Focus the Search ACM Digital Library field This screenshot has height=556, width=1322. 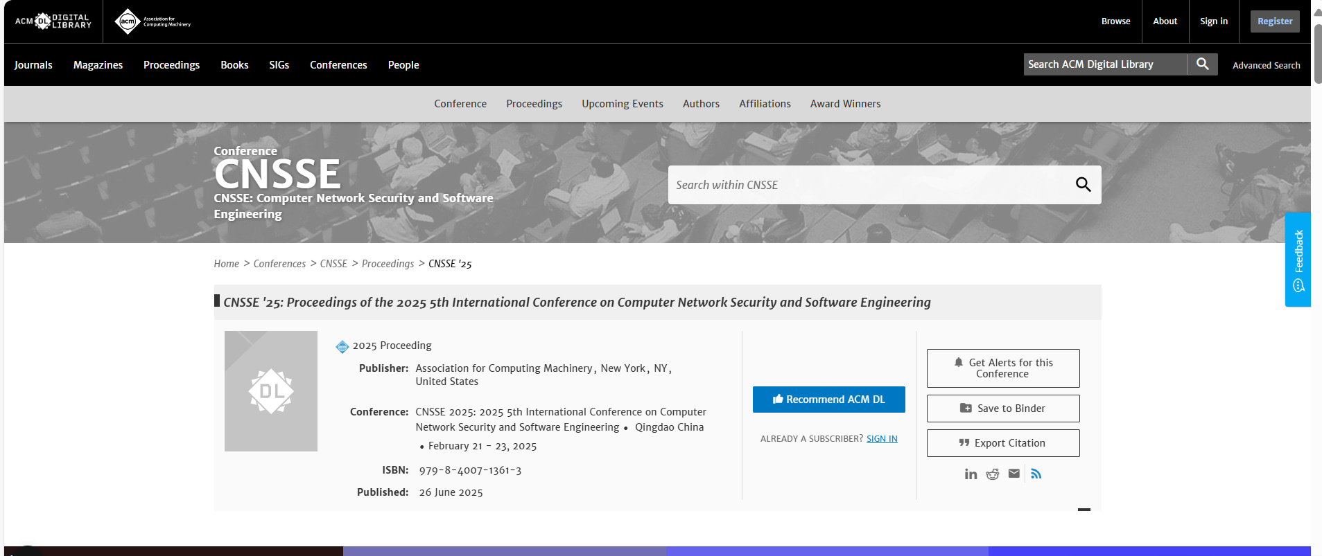point(1105,64)
